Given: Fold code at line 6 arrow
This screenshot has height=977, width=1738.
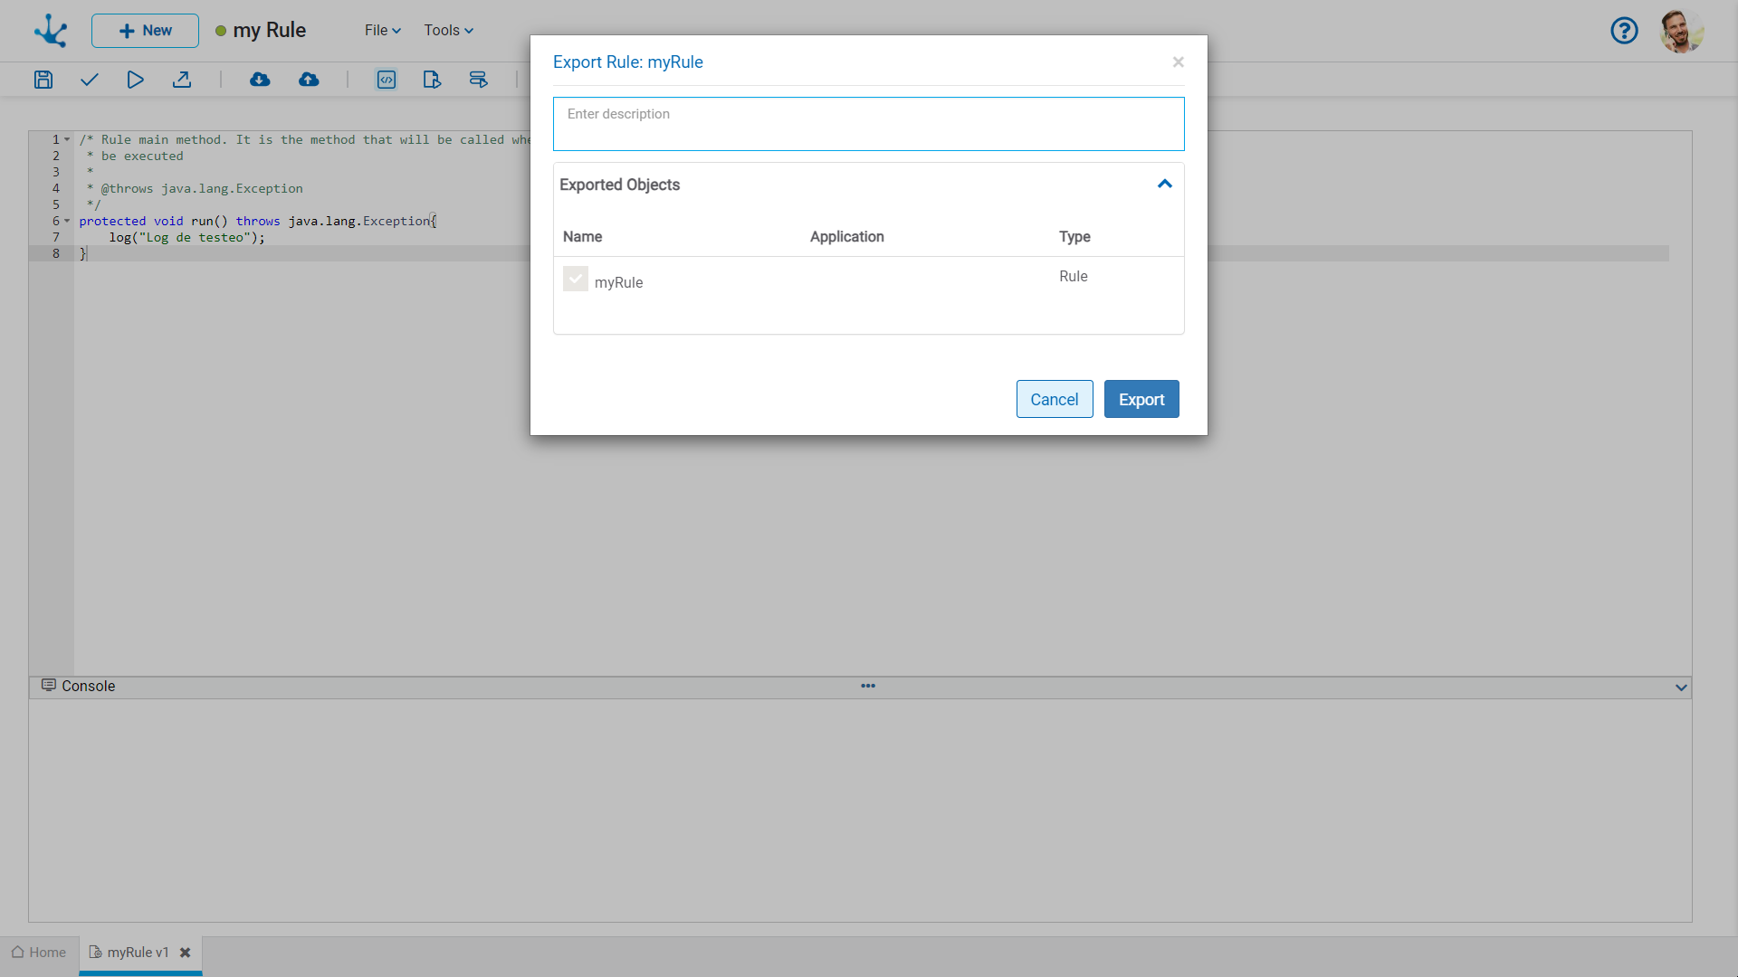Looking at the screenshot, I should (x=67, y=222).
